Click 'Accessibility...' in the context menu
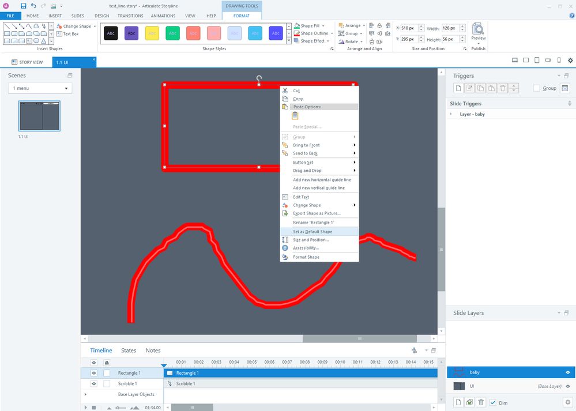 [319, 248]
